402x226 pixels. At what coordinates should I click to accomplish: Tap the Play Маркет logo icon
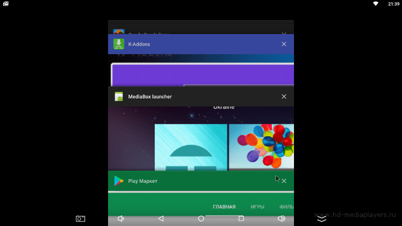pyautogui.click(x=119, y=181)
